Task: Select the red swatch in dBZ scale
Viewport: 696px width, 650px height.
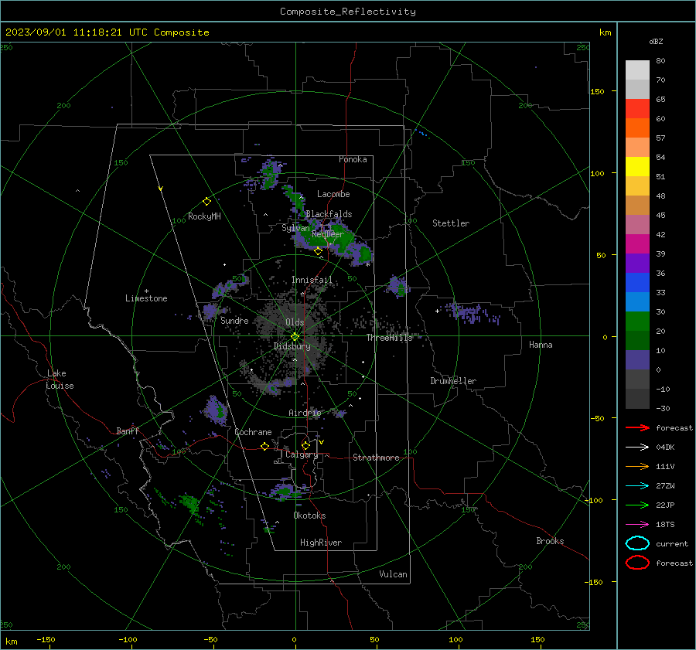Action: coord(637,108)
